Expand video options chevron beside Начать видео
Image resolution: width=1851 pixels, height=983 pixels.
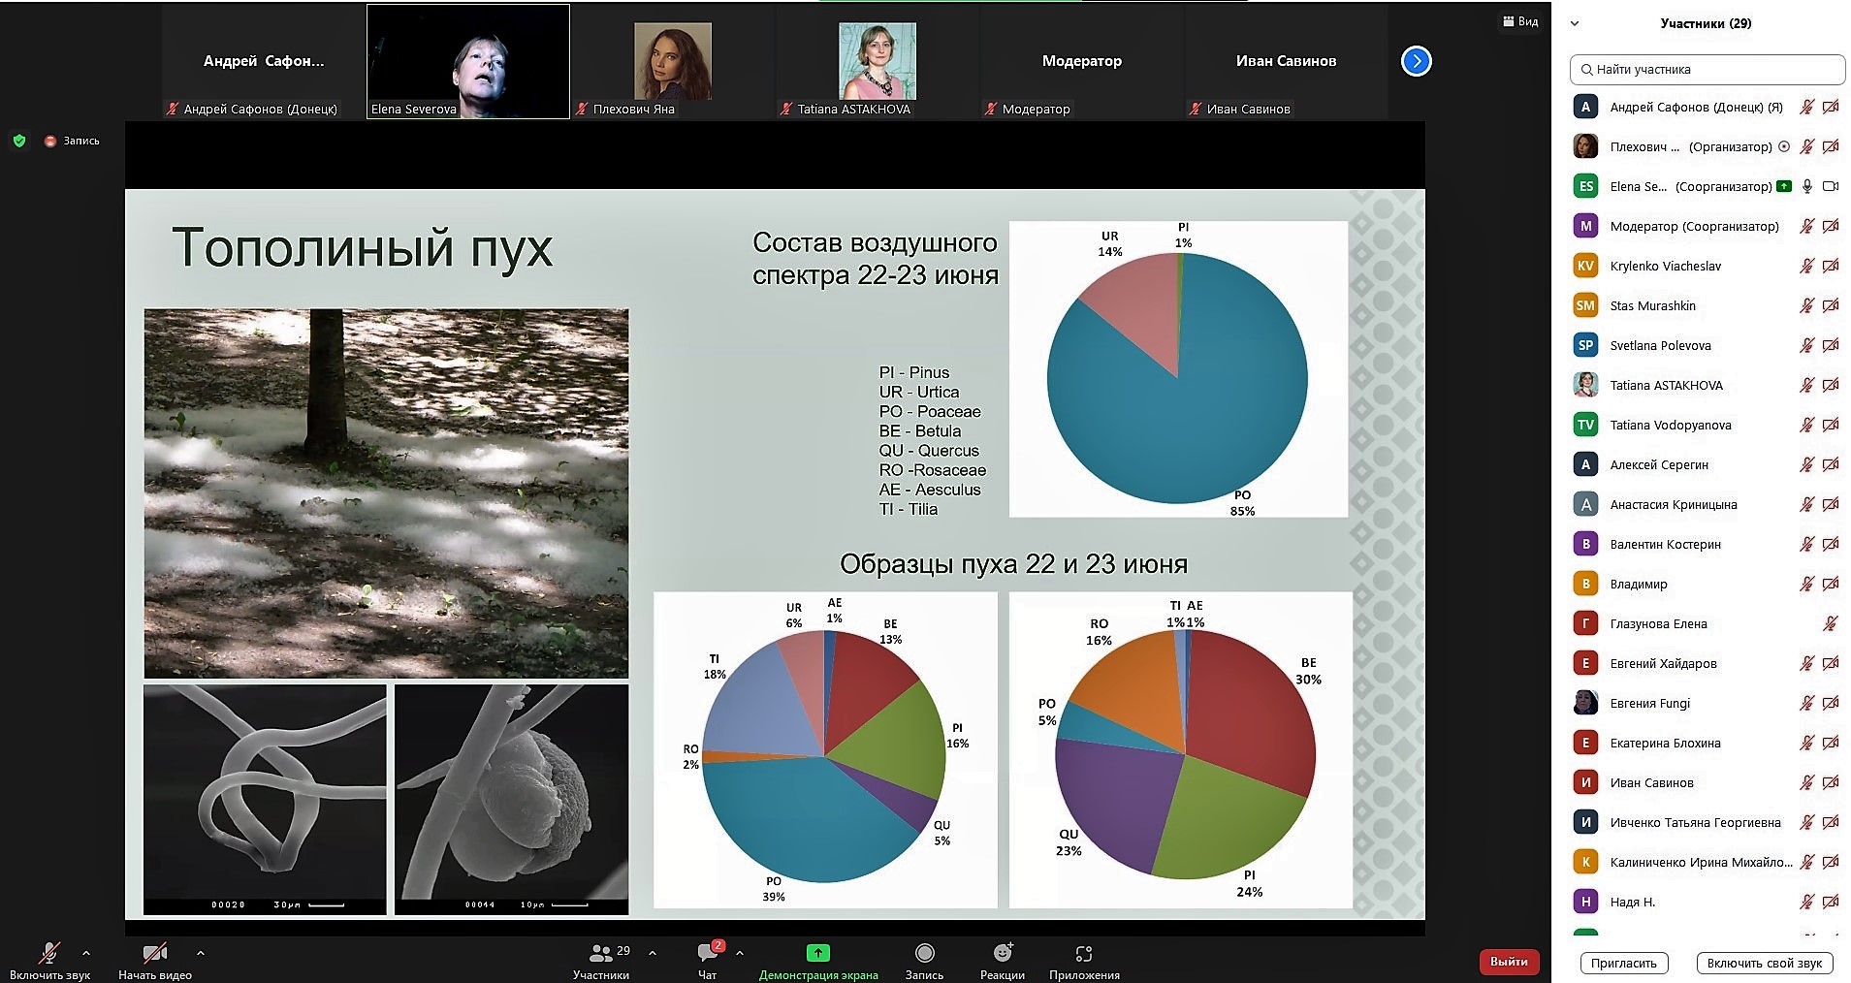200,953
